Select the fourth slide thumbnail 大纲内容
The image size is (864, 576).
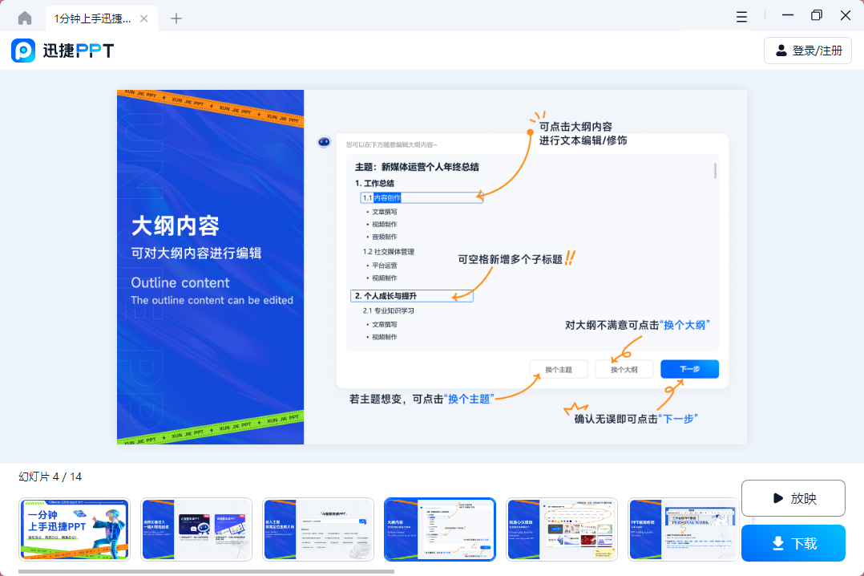click(x=440, y=529)
